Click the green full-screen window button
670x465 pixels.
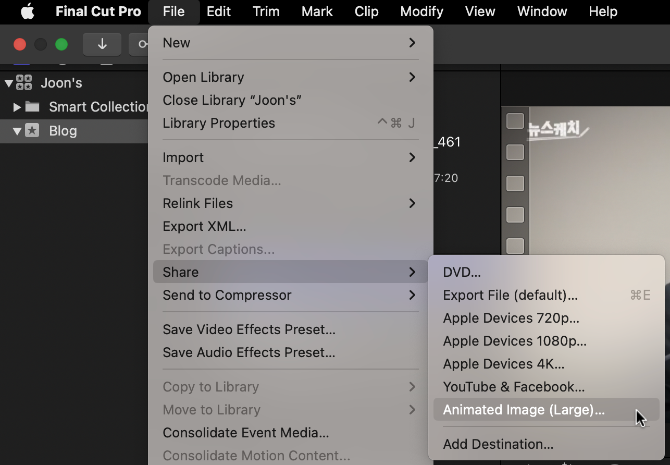coord(61,44)
